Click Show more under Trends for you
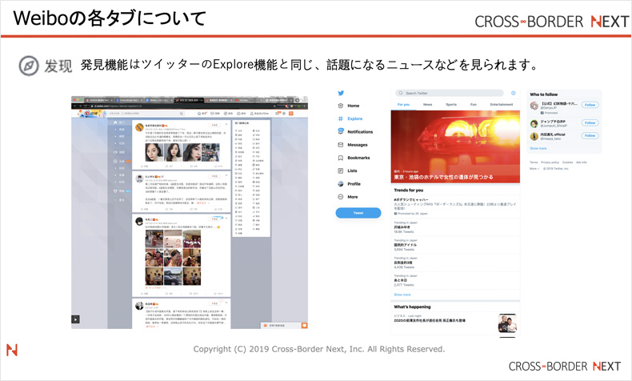This screenshot has width=632, height=381. pyautogui.click(x=402, y=295)
